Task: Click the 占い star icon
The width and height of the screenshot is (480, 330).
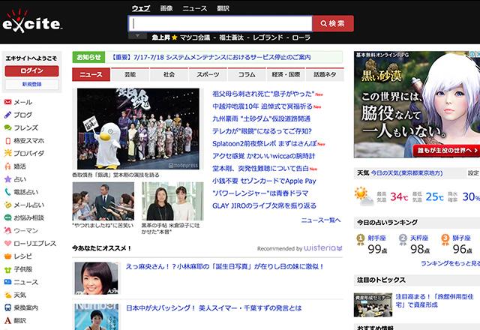Action: pyautogui.click(x=7, y=179)
